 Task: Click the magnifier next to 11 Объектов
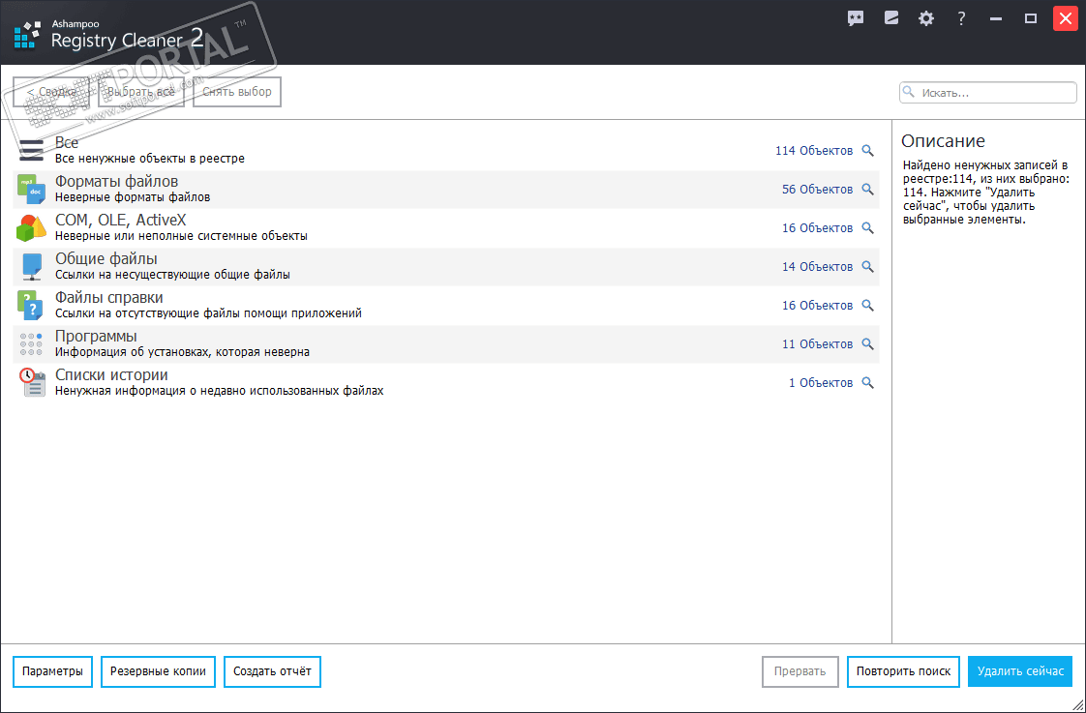[x=868, y=344]
